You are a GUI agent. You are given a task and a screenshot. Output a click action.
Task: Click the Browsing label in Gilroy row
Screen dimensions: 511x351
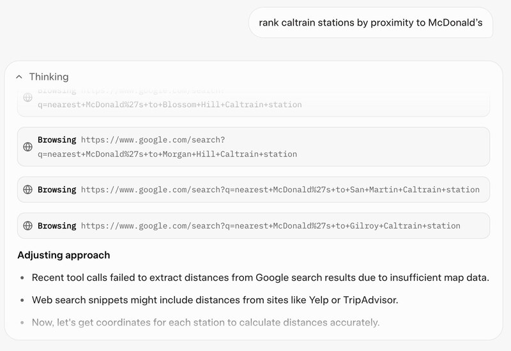[x=57, y=225]
